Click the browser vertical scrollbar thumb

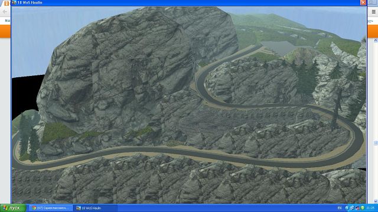click(376, 143)
